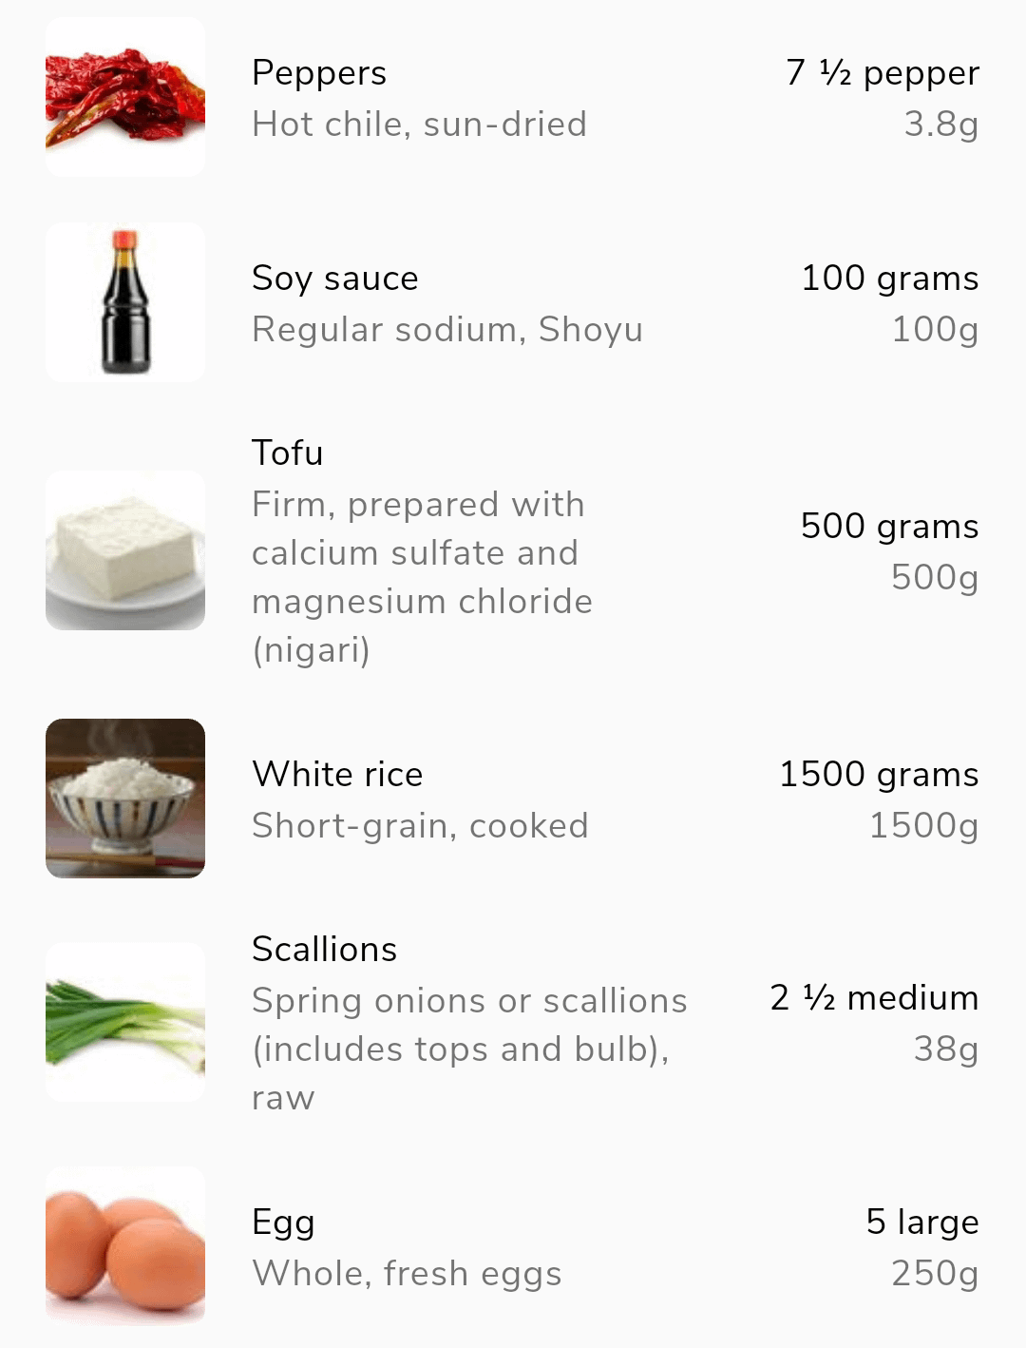Open the tofu block picture
The image size is (1026, 1348).
(125, 550)
